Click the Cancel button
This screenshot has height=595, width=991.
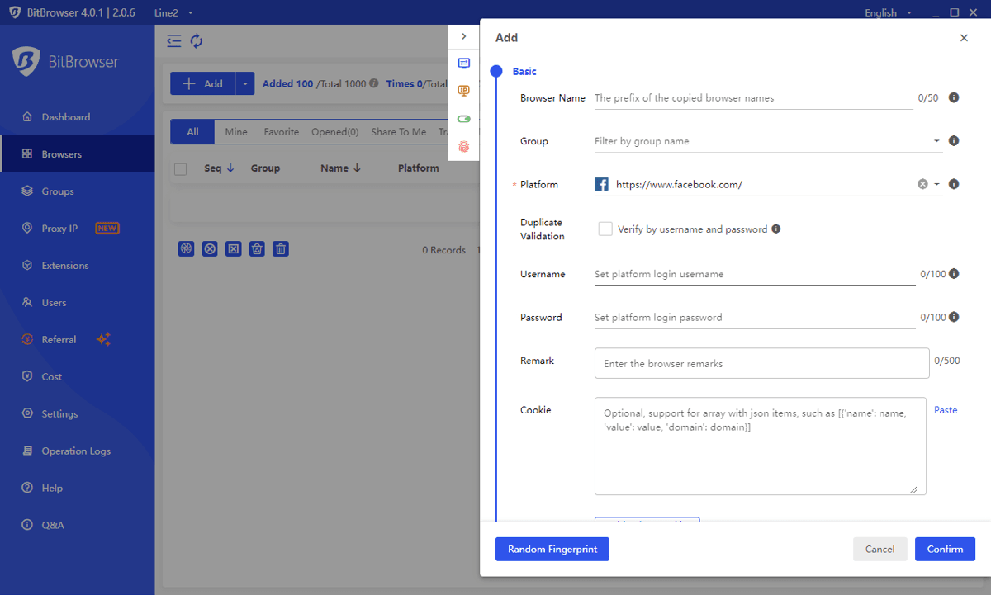[x=880, y=549]
